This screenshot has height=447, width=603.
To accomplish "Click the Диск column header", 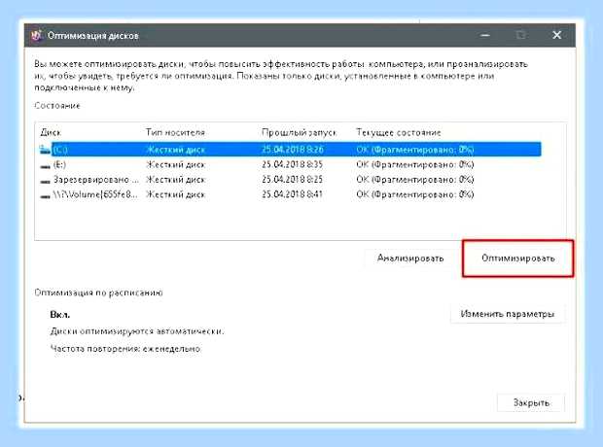I will point(51,132).
